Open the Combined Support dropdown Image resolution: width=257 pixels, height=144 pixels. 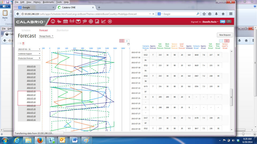(29, 54)
